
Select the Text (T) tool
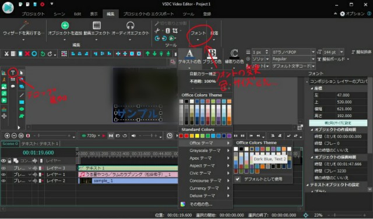(x=13, y=73)
